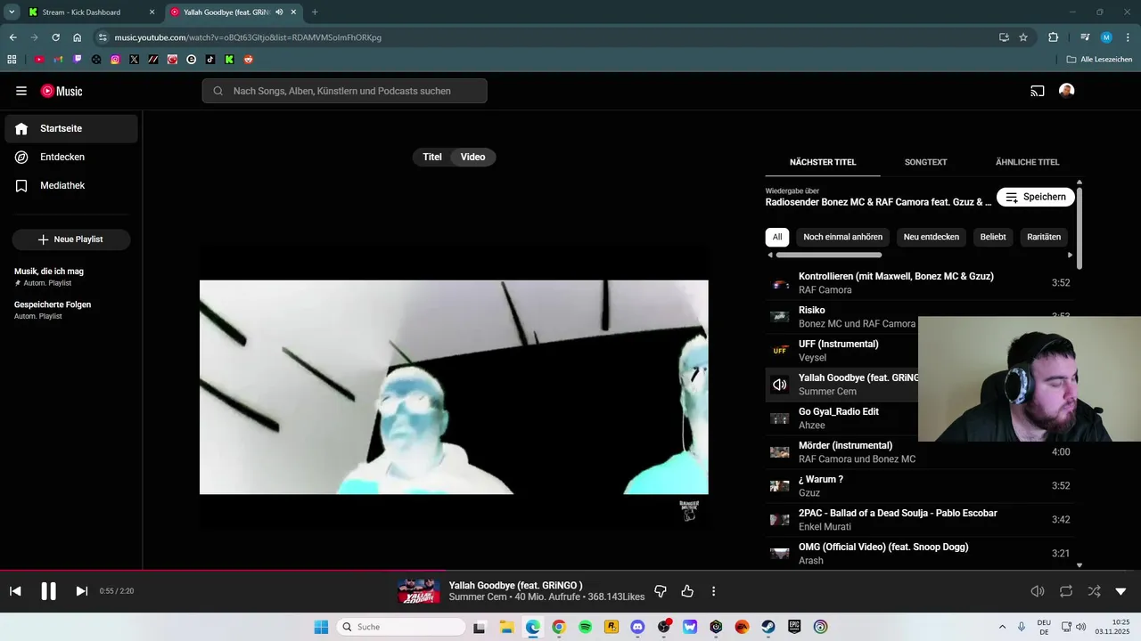Toggle shuffle mode
The image size is (1141, 641).
[1094, 591]
